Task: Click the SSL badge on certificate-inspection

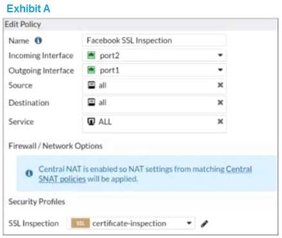Action: pos(80,224)
